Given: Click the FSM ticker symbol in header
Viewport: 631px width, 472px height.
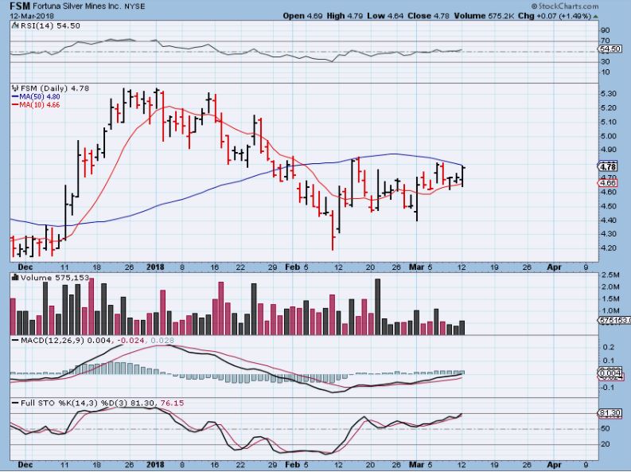Looking at the screenshot, I should click(x=20, y=6).
